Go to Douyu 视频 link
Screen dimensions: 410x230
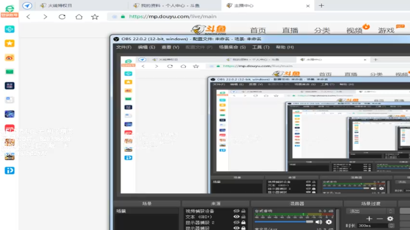tap(354, 30)
